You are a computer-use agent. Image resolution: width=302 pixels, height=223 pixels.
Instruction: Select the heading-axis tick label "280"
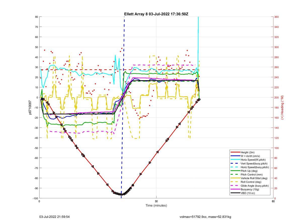tap(276, 57)
